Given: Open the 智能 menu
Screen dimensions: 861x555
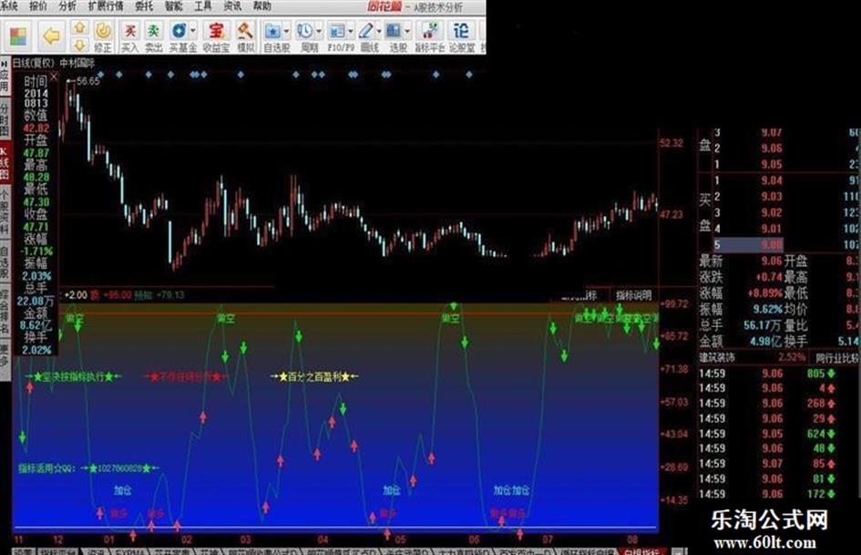Looking at the screenshot, I should tap(173, 6).
